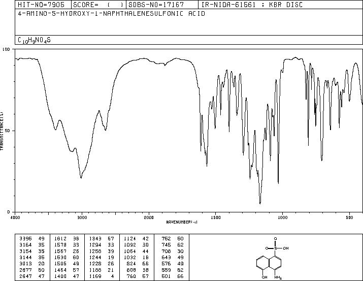Image resolution: width=363 pixels, height=281 pixels.
Task: Click the NH2 group in the structure
Action: pyautogui.click(x=278, y=277)
